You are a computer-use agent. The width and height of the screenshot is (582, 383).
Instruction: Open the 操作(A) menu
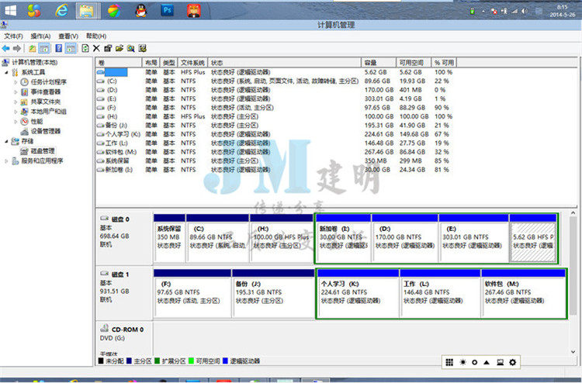pos(40,36)
